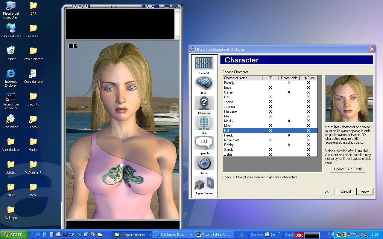This screenshot has width=383, height=239.
Task: Open the Plug-in Browser section
Action: (204, 185)
